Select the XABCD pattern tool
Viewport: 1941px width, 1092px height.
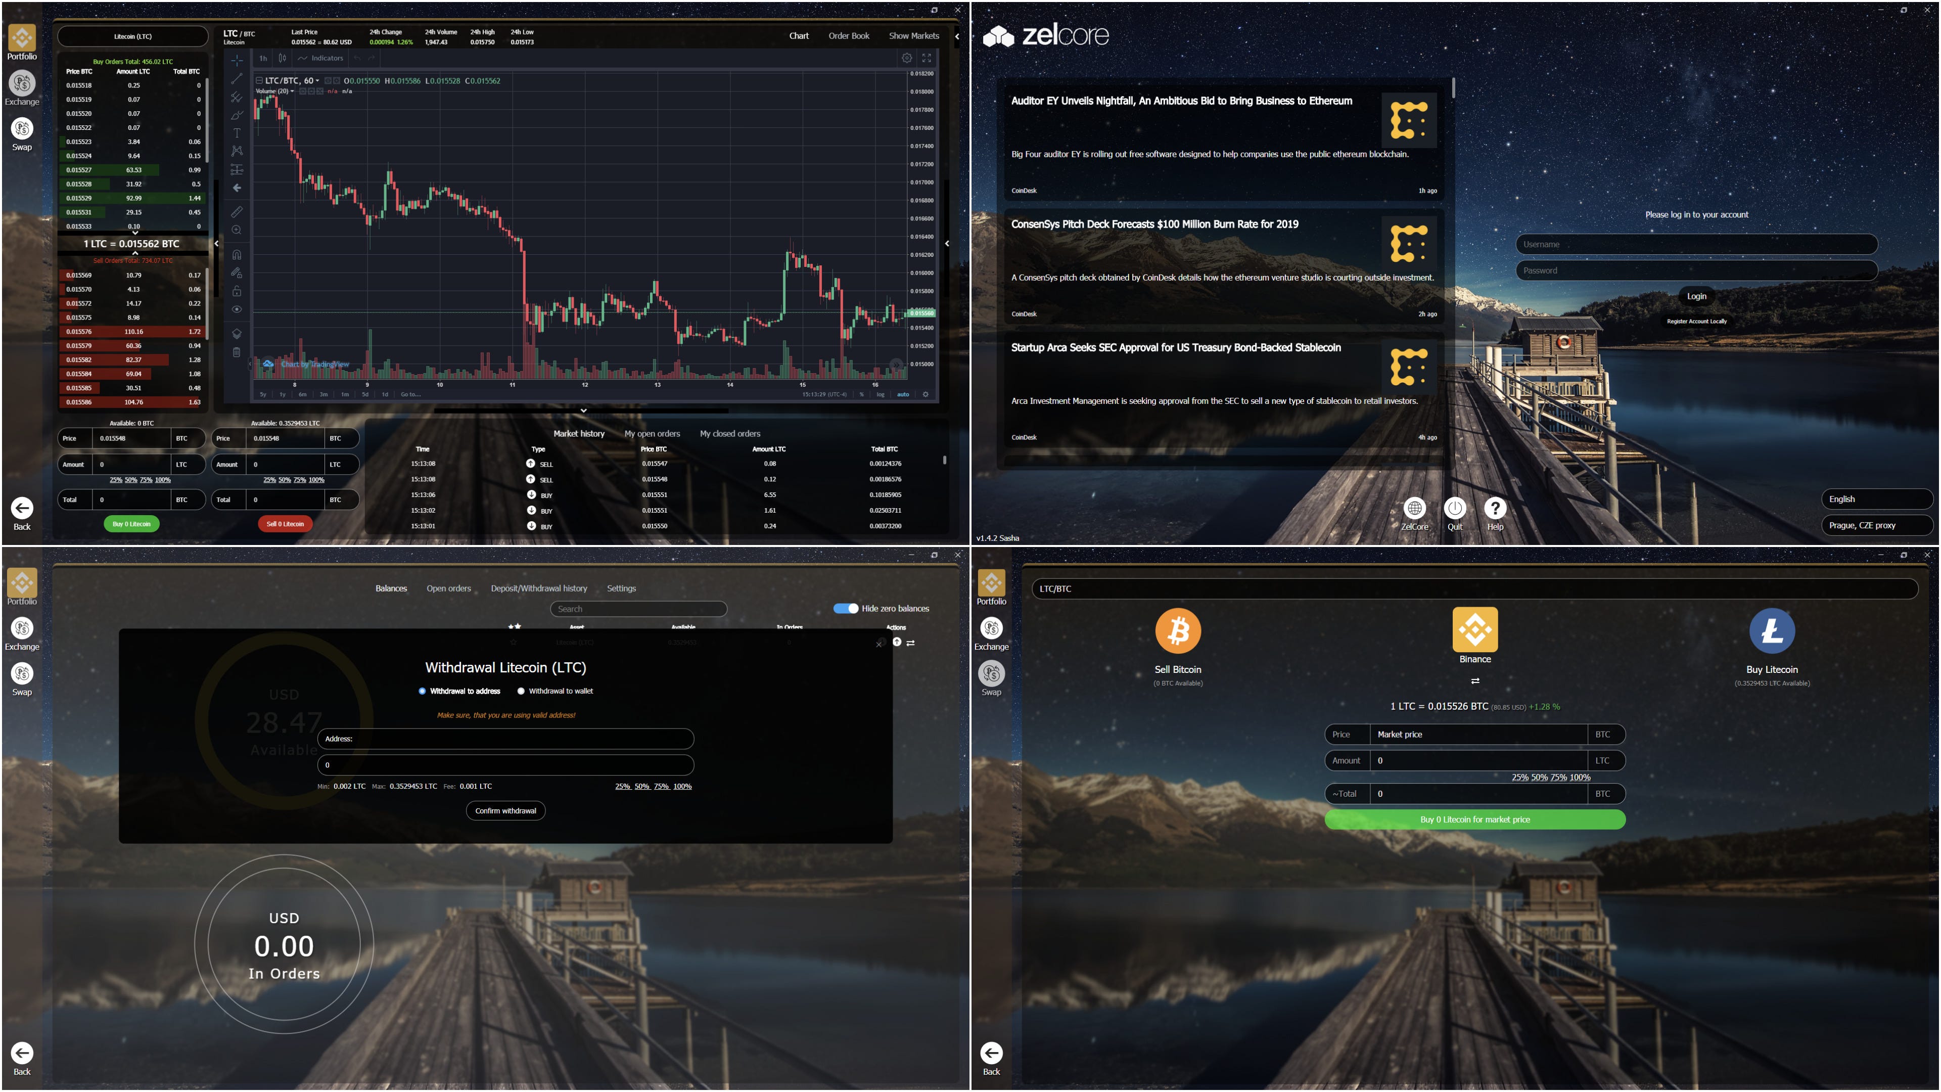237,151
